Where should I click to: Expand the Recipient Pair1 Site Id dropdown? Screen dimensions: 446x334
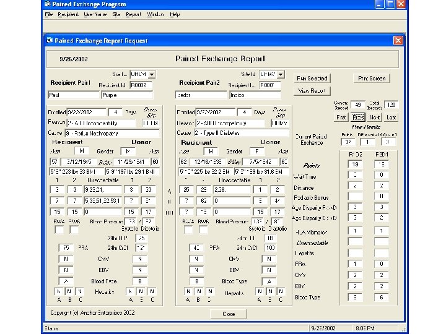click(152, 74)
